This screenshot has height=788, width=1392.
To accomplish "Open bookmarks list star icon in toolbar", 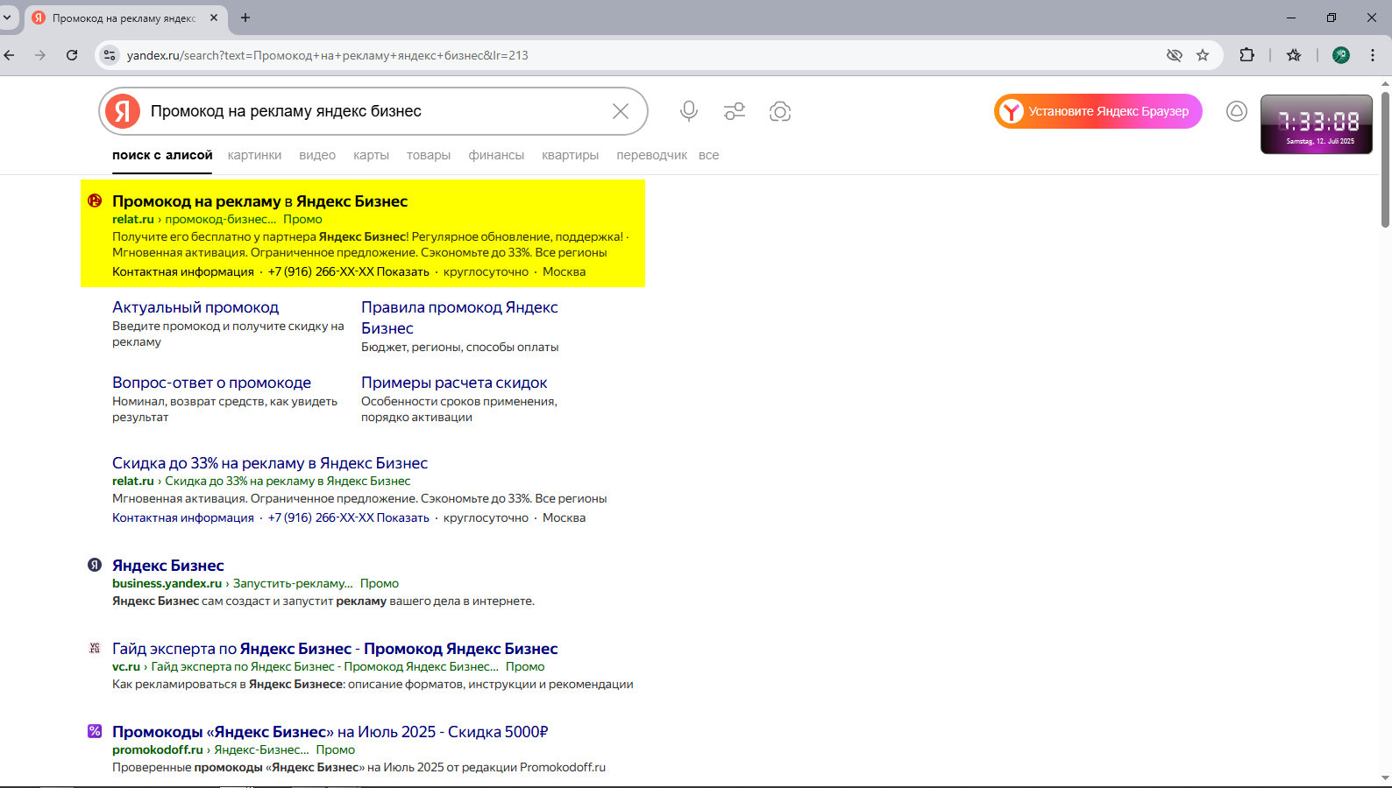I will (x=1294, y=55).
